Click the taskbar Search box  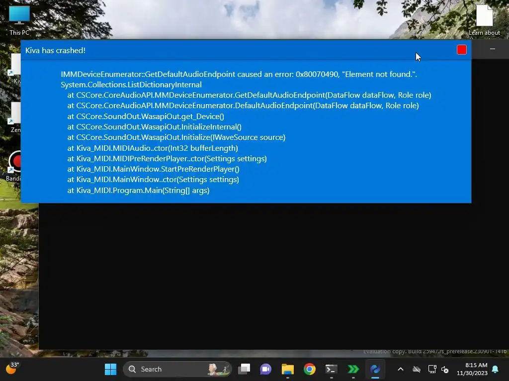pyautogui.click(x=177, y=369)
